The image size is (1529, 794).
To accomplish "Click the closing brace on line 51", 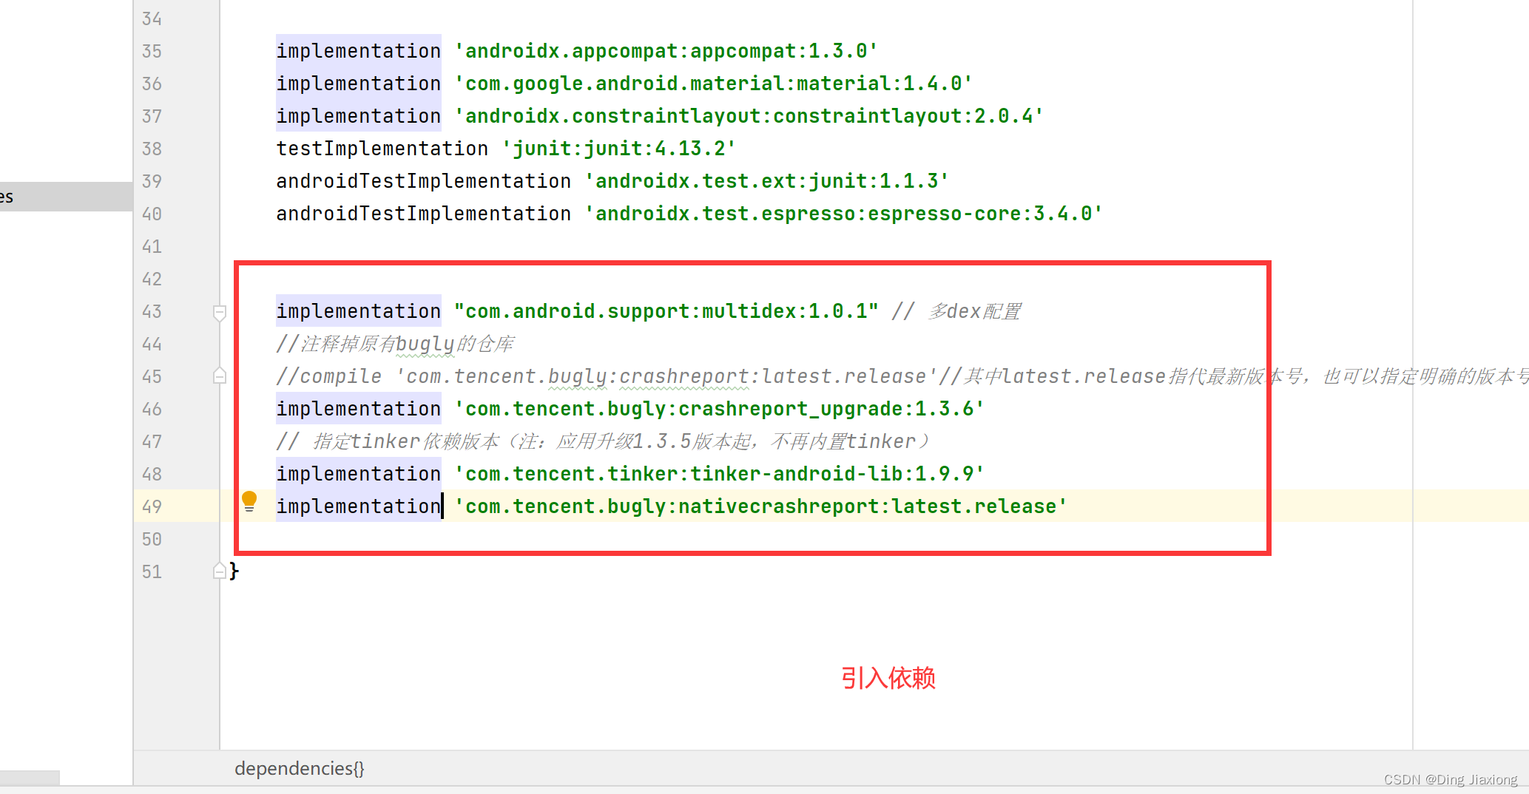I will coord(234,571).
